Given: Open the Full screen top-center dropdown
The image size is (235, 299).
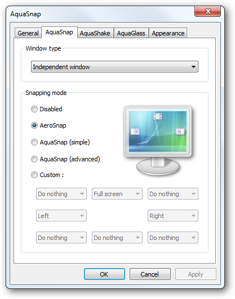Looking at the screenshot, I should (x=117, y=194).
